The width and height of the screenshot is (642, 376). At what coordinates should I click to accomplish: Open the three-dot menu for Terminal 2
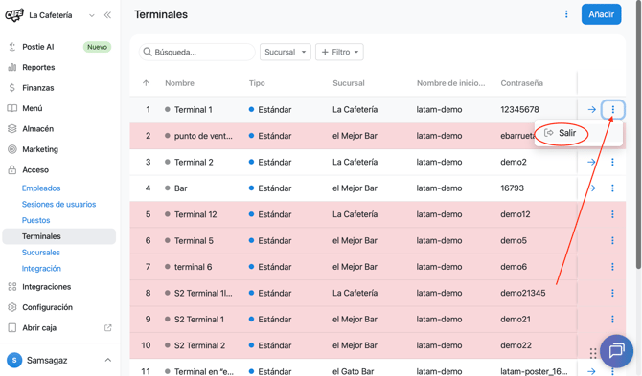(x=612, y=162)
